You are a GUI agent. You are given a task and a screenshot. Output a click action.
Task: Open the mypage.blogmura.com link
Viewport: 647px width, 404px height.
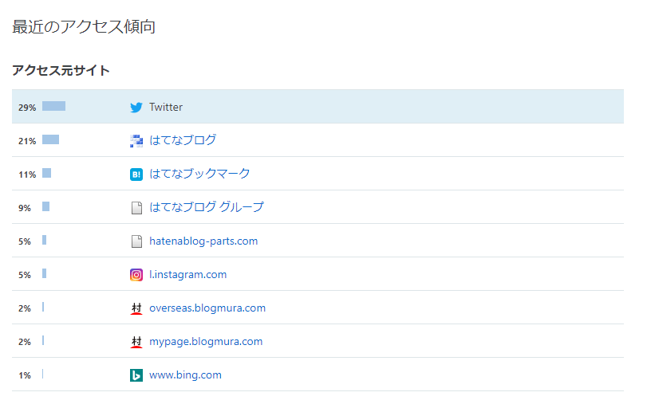coord(206,342)
